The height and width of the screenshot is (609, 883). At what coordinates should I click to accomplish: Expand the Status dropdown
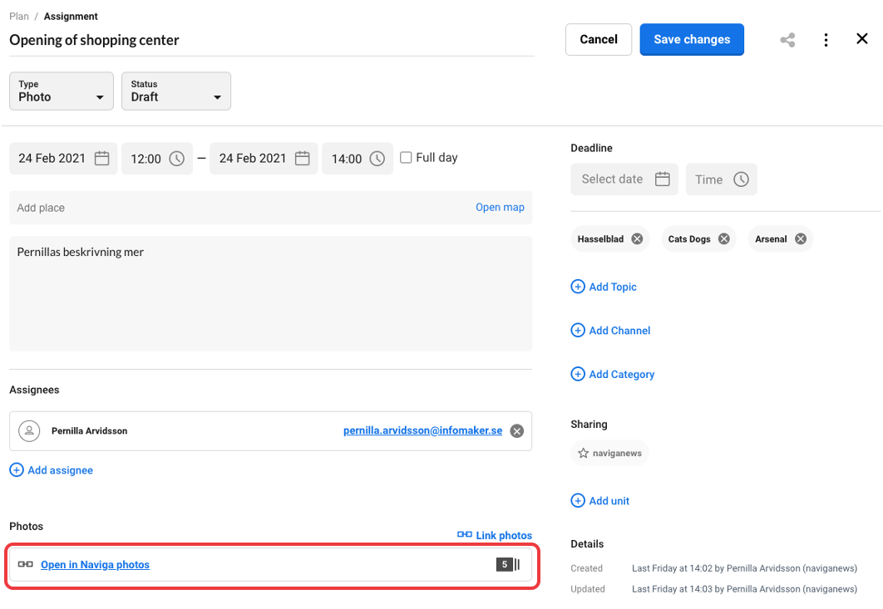175,91
